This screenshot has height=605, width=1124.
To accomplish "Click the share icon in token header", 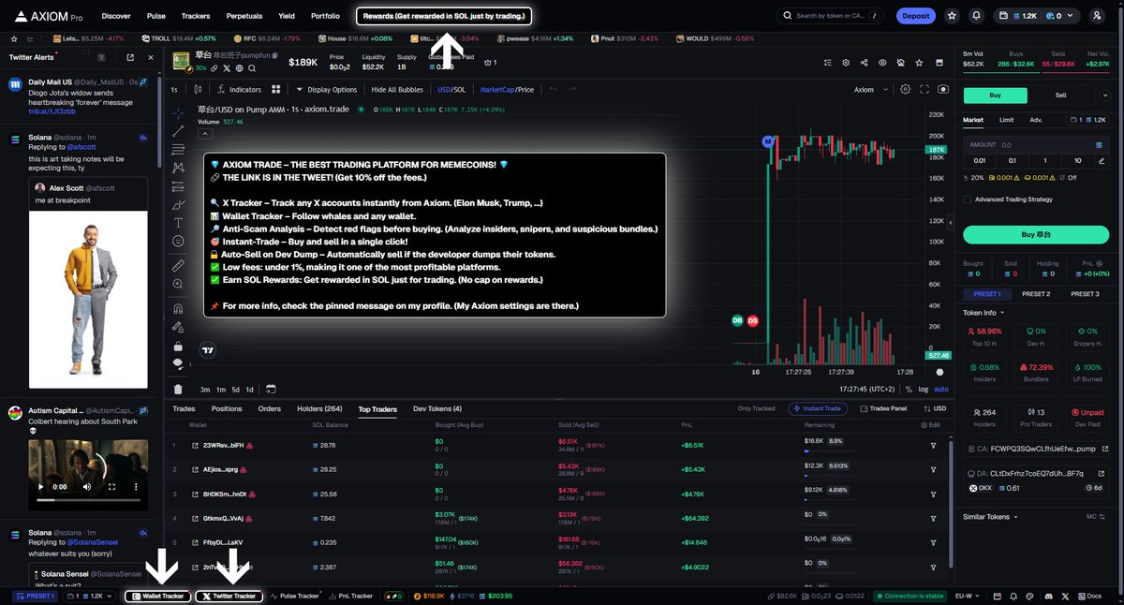I will point(864,63).
